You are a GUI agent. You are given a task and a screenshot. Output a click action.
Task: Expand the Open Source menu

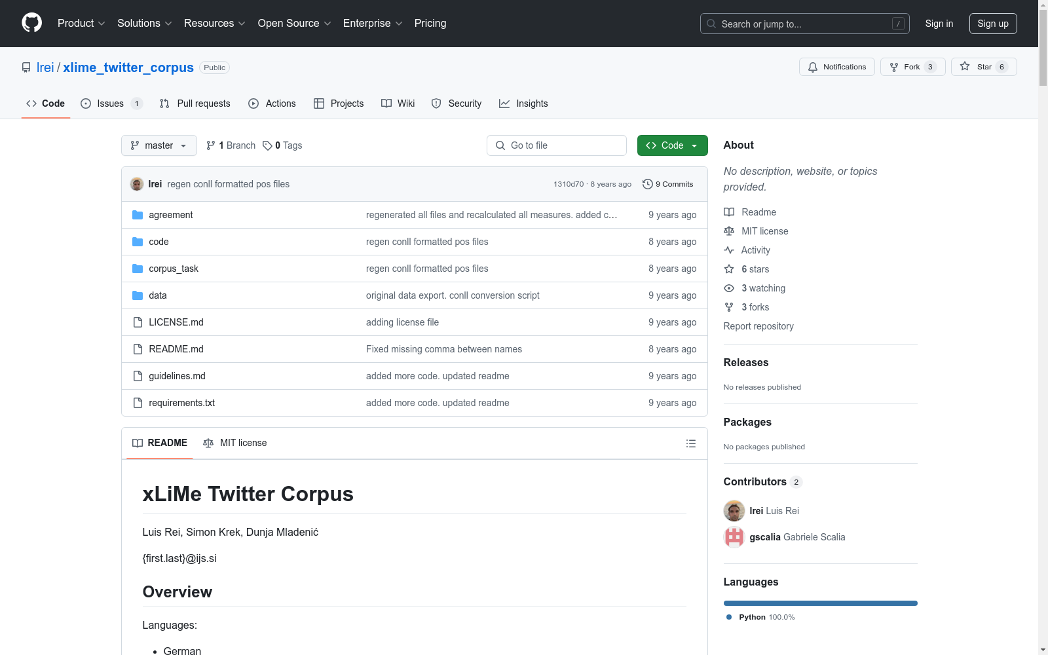(295, 23)
